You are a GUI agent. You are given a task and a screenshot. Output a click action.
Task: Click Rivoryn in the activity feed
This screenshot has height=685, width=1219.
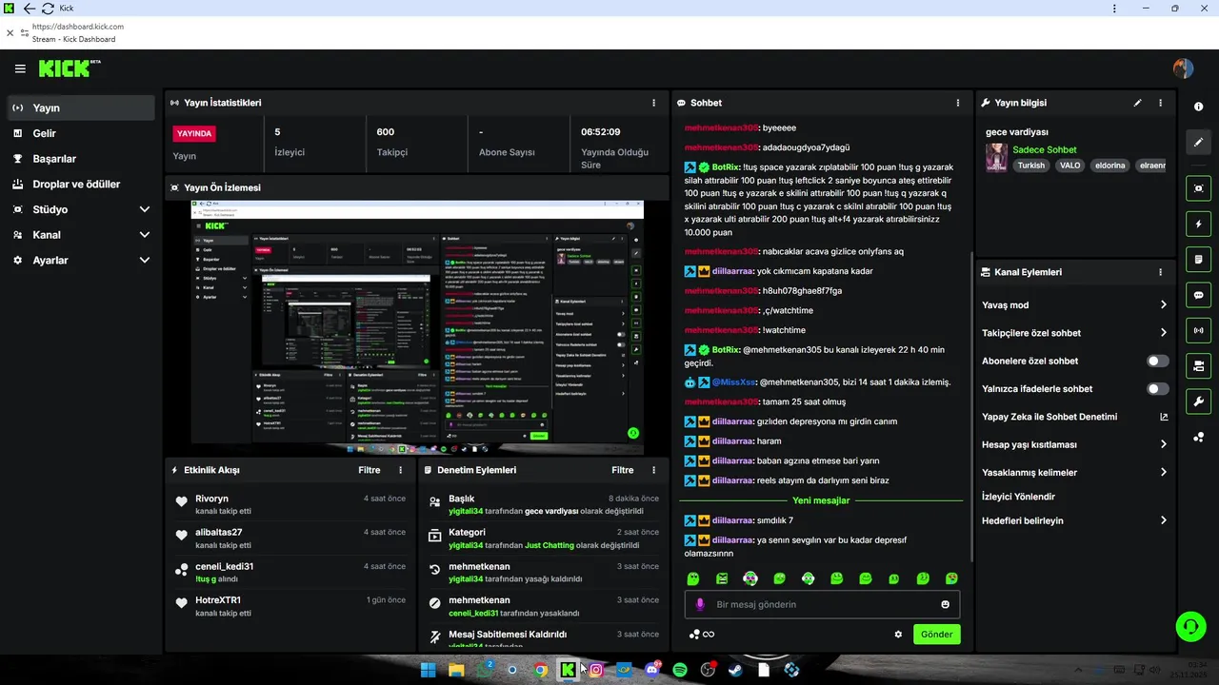[211, 499]
